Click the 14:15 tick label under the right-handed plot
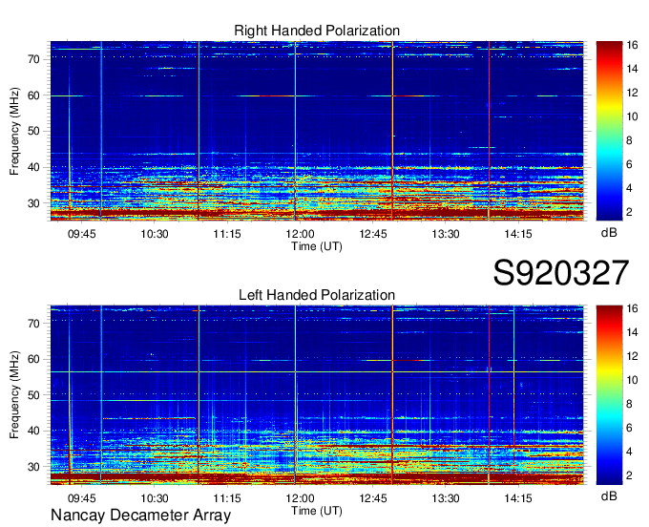The height and width of the screenshot is (527, 649). (518, 234)
